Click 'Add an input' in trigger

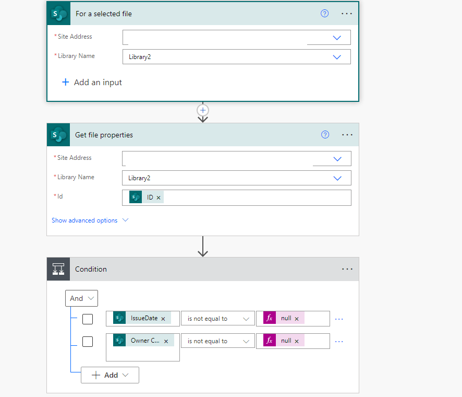tap(92, 83)
